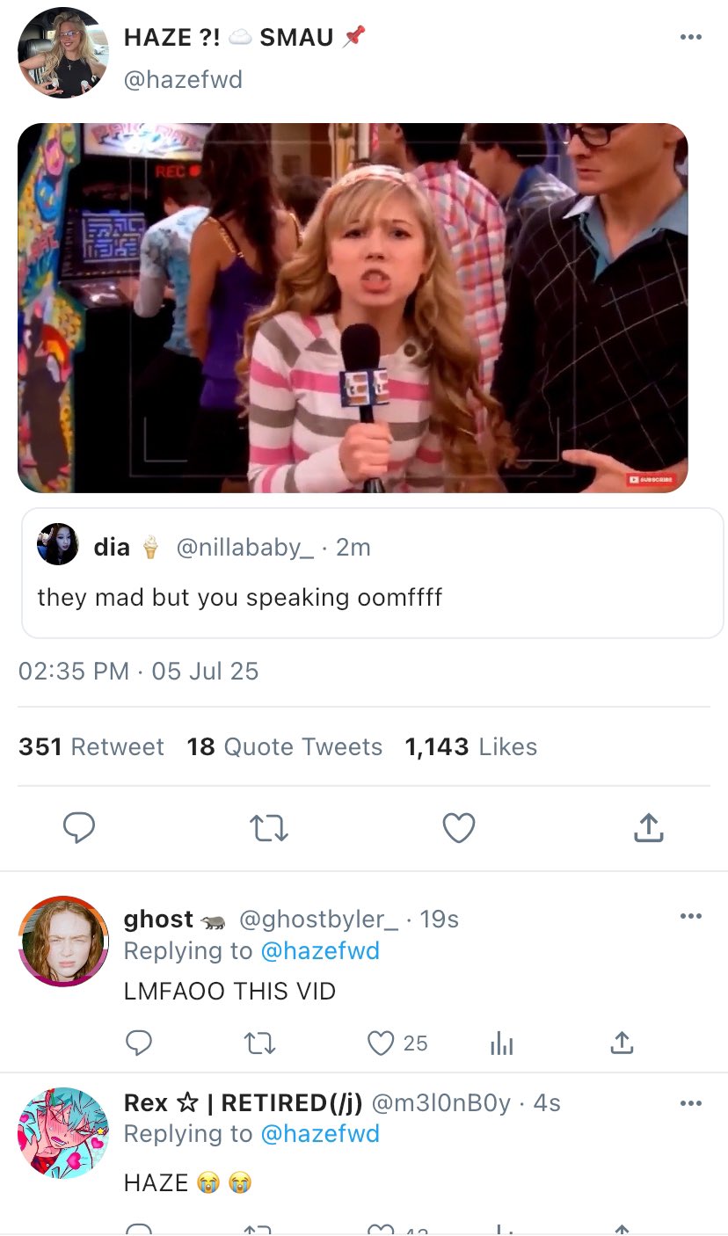
Task: View analytics for ghost's reply
Action: (x=500, y=1043)
